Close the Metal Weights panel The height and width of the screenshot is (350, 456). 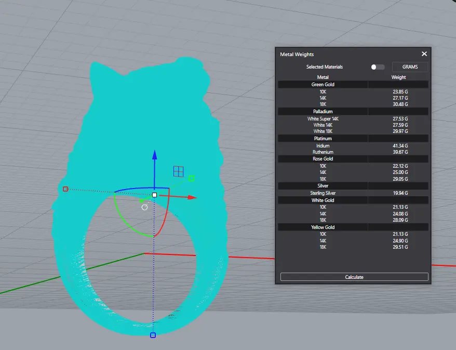[424, 54]
